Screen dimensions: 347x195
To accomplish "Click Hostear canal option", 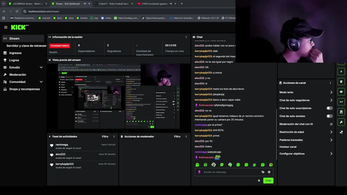I will [x=288, y=147].
